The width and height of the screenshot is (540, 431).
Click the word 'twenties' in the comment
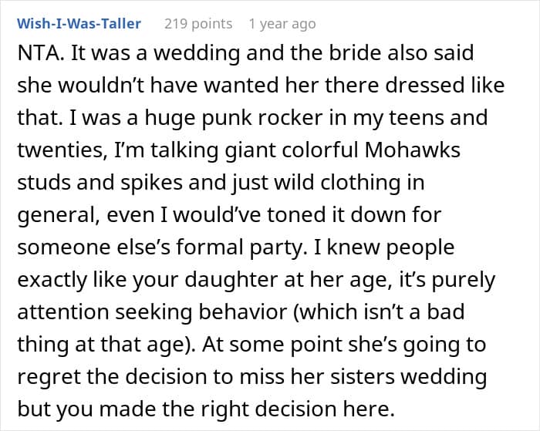pyautogui.click(x=51, y=150)
